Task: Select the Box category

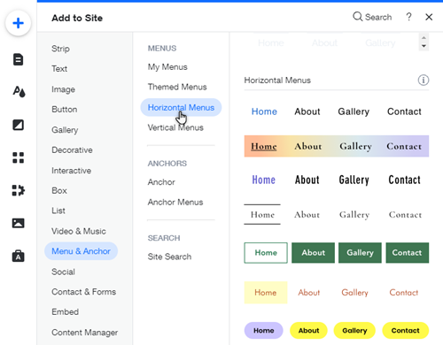Action: coord(59,190)
